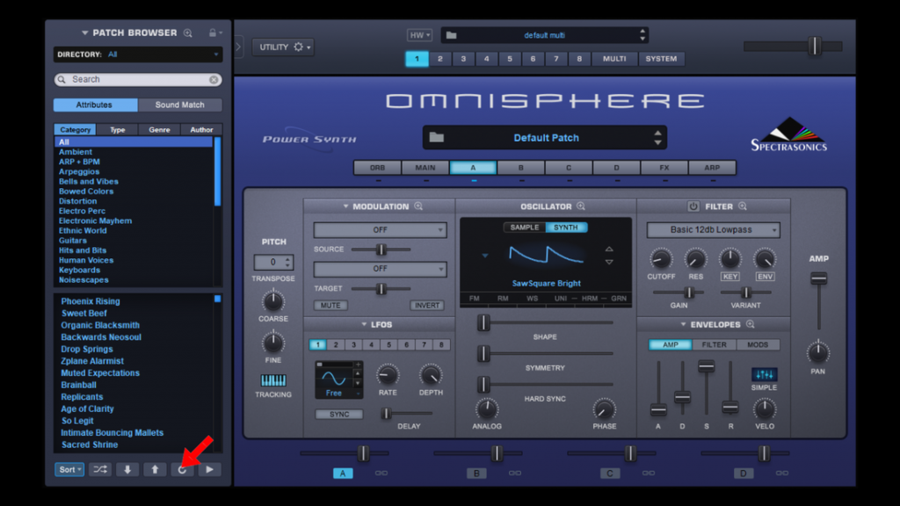Click the Simple envelope display icon

[x=764, y=374]
